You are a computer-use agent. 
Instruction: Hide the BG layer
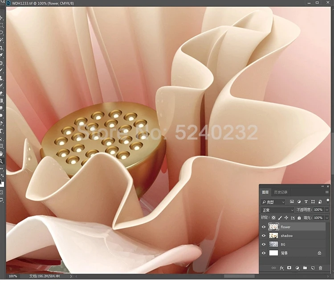[264, 244]
